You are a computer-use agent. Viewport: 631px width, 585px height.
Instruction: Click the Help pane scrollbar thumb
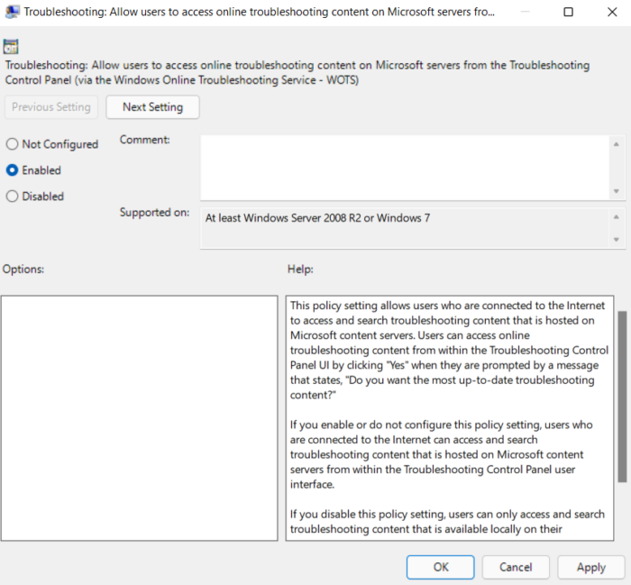[621, 397]
